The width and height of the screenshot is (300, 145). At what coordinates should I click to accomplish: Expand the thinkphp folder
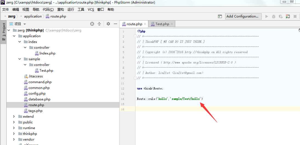coord(14,134)
